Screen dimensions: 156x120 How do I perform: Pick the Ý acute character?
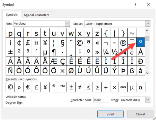(115, 70)
